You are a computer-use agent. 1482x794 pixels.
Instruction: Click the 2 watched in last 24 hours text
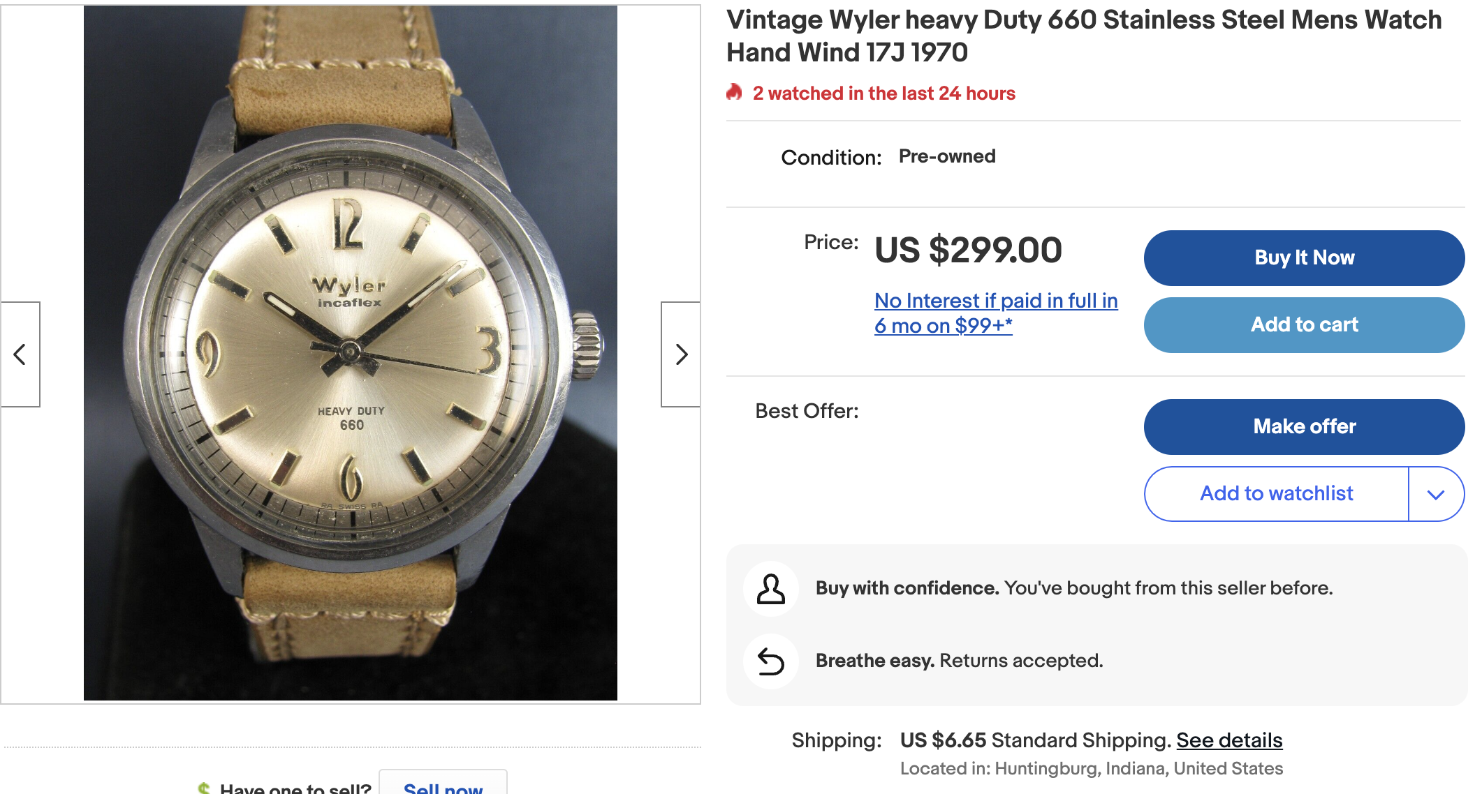pos(883,93)
